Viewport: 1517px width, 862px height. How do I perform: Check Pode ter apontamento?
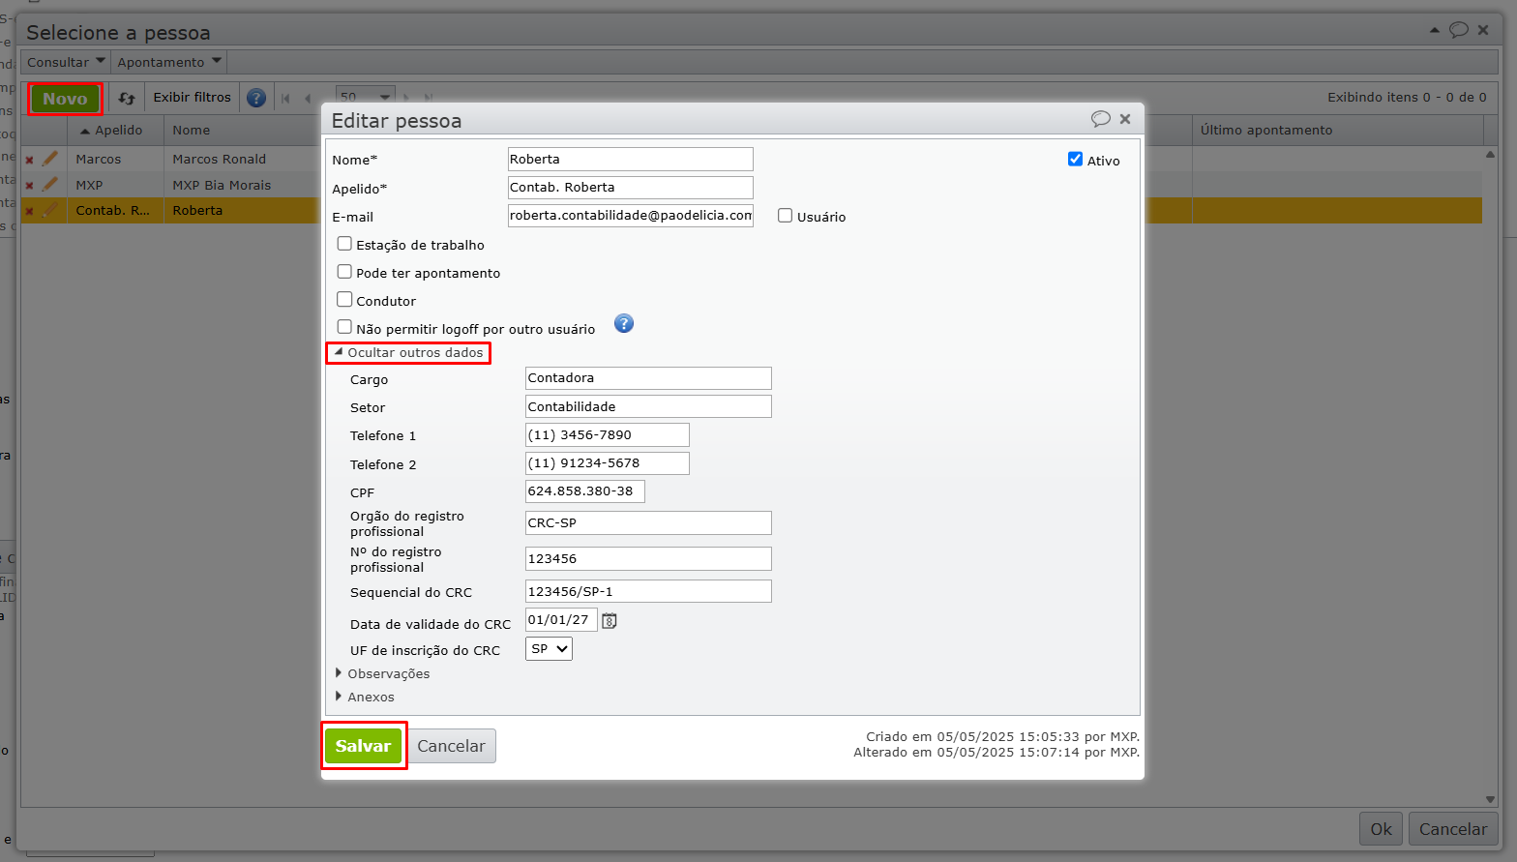(x=344, y=272)
